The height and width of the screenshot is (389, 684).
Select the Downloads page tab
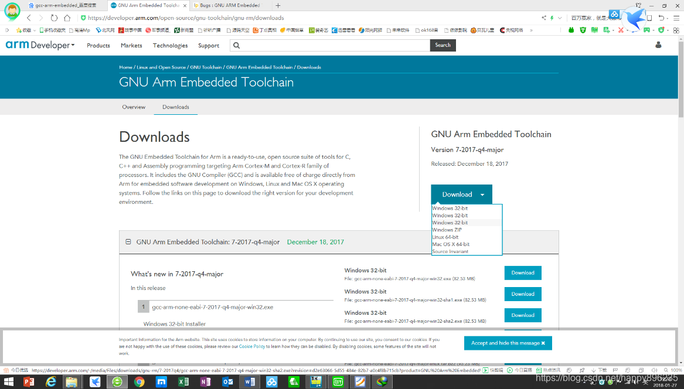click(176, 107)
